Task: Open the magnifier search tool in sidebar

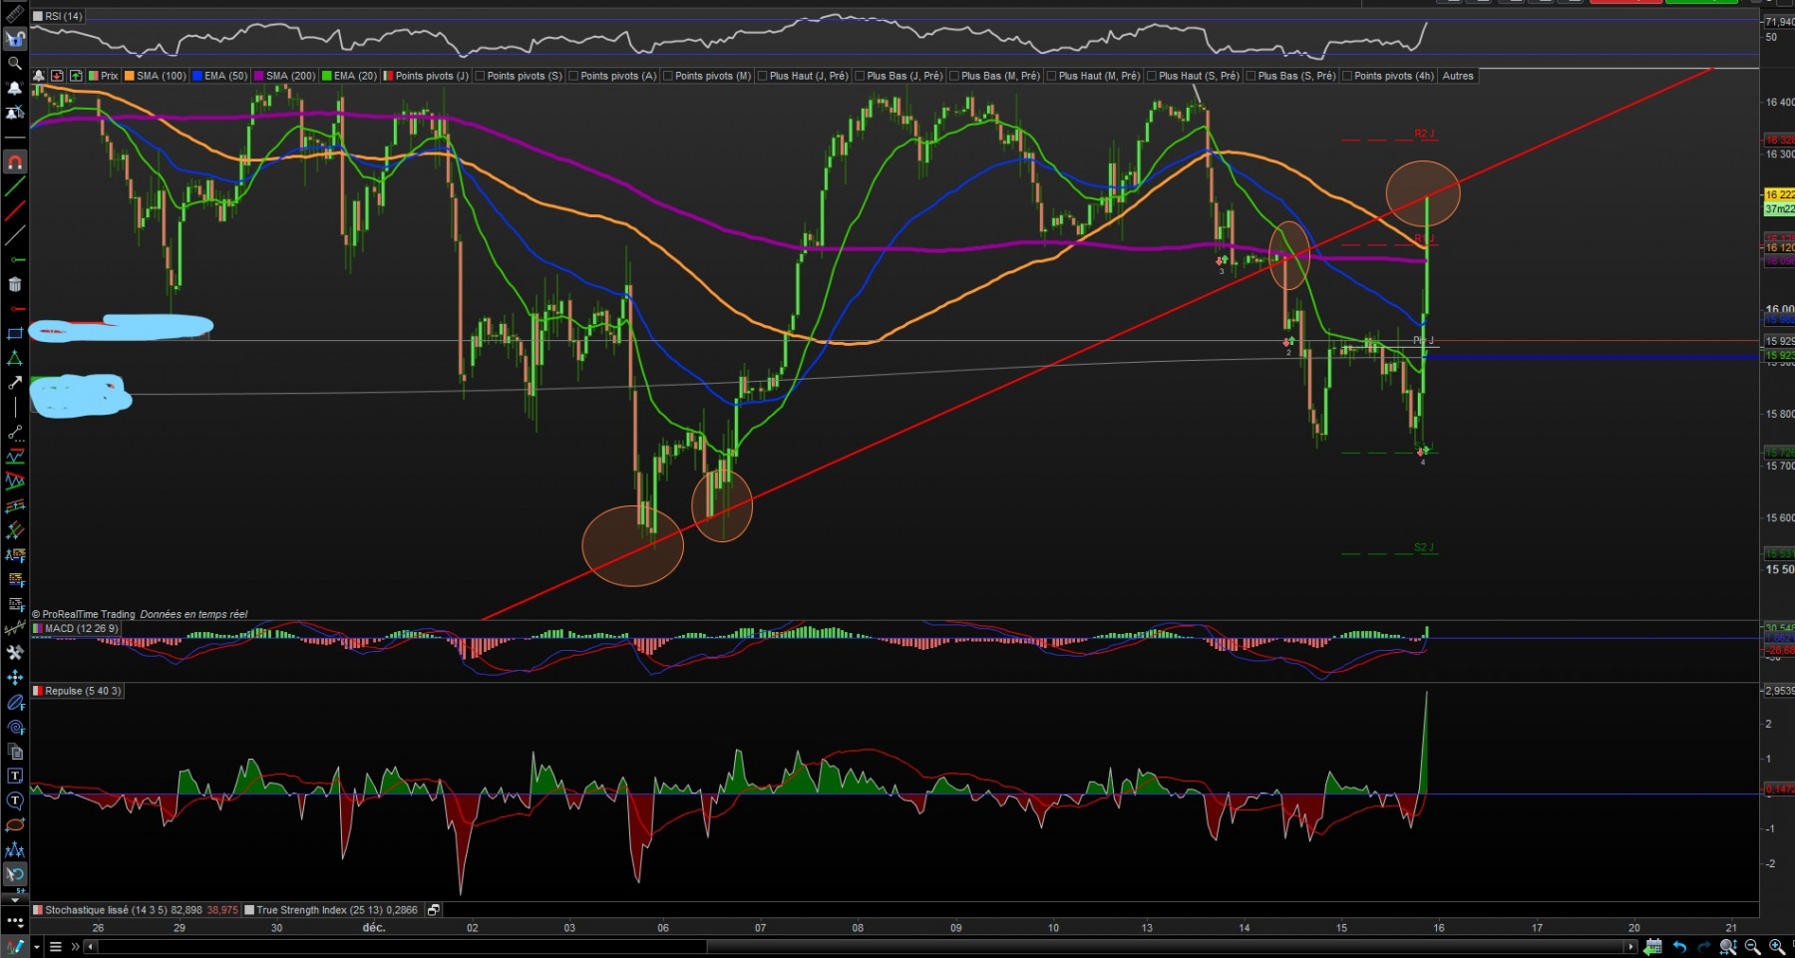Action: tap(15, 64)
